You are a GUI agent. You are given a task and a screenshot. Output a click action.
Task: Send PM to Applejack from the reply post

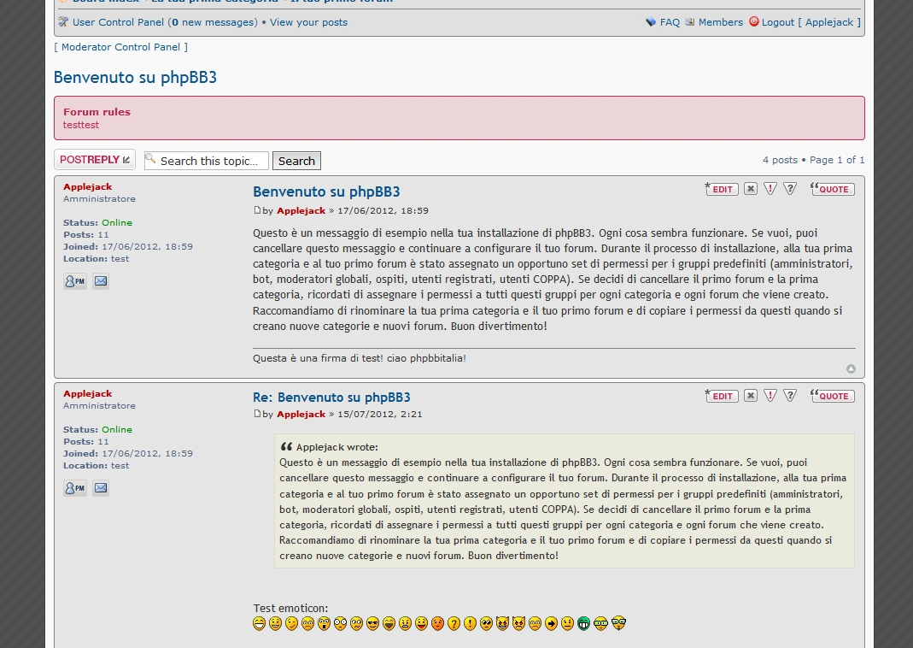point(75,488)
